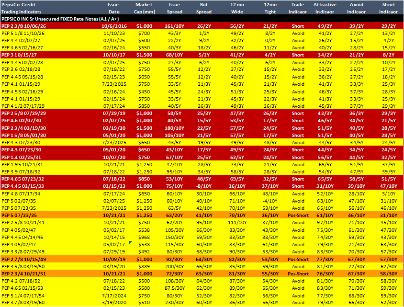Click the -8/10Y bid spread cell
Screen dimensions: 404x307
[x=204, y=186]
